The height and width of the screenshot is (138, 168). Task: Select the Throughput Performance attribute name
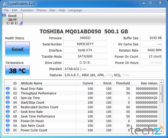coord(38,93)
